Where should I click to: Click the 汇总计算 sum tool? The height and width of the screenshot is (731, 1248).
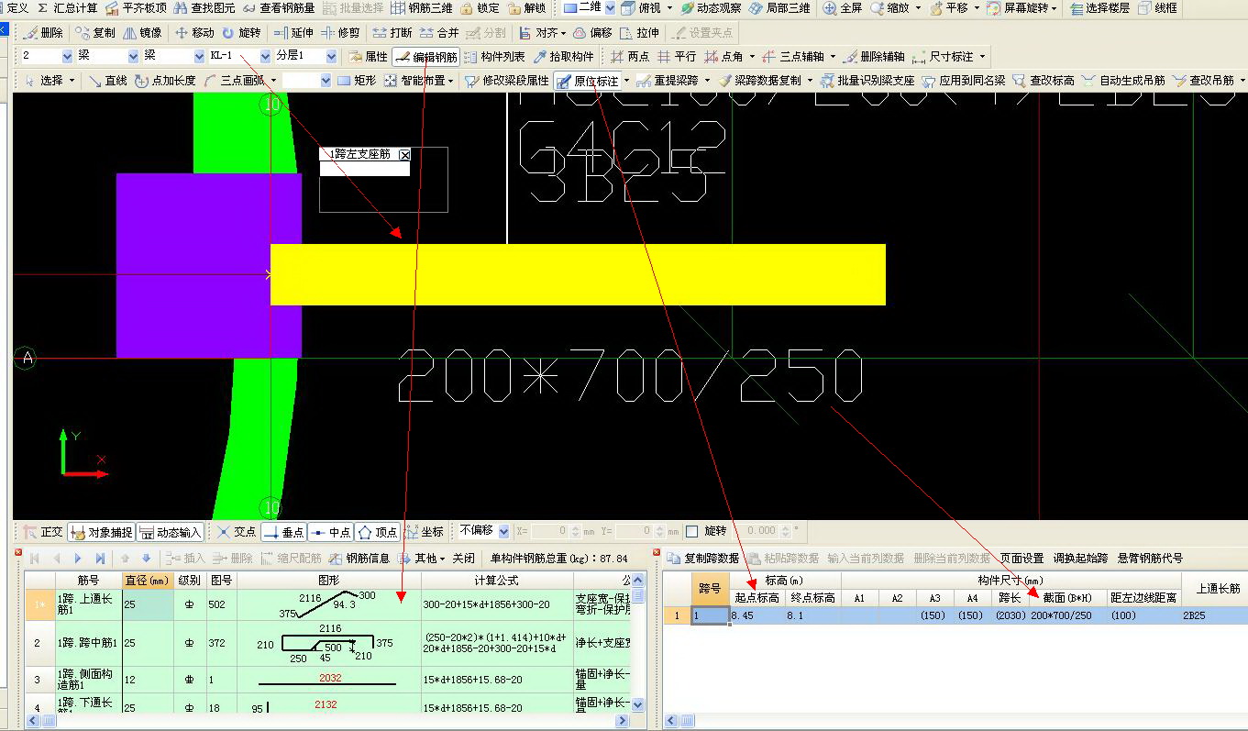point(67,7)
